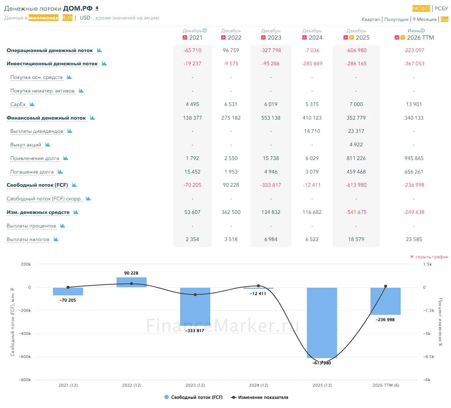Click the 2025 (12) FCF bar
Image resolution: width=451 pixels, height=408 pixels.
322,323
